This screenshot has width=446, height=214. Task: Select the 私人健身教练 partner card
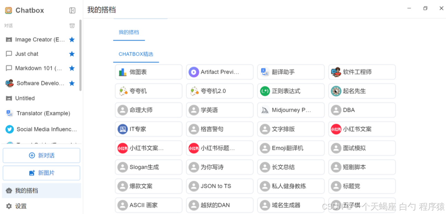291,186
